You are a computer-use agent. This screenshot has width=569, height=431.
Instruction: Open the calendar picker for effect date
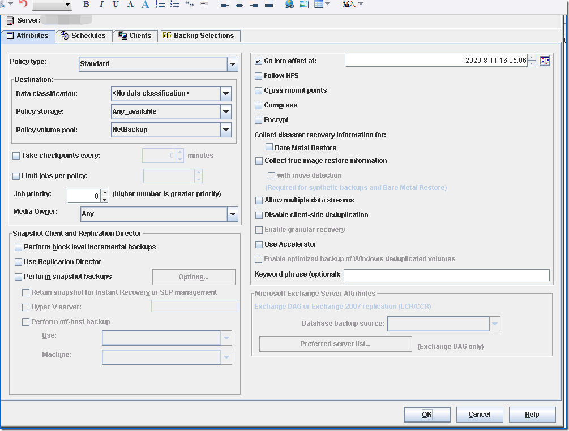[544, 61]
